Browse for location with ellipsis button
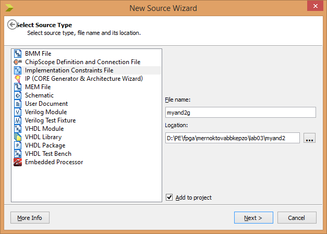327x234 pixels. tap(309, 138)
